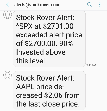107x111 pixels.
Task: Tap the ^SPX ticker symbol
Action: coord(25,26)
